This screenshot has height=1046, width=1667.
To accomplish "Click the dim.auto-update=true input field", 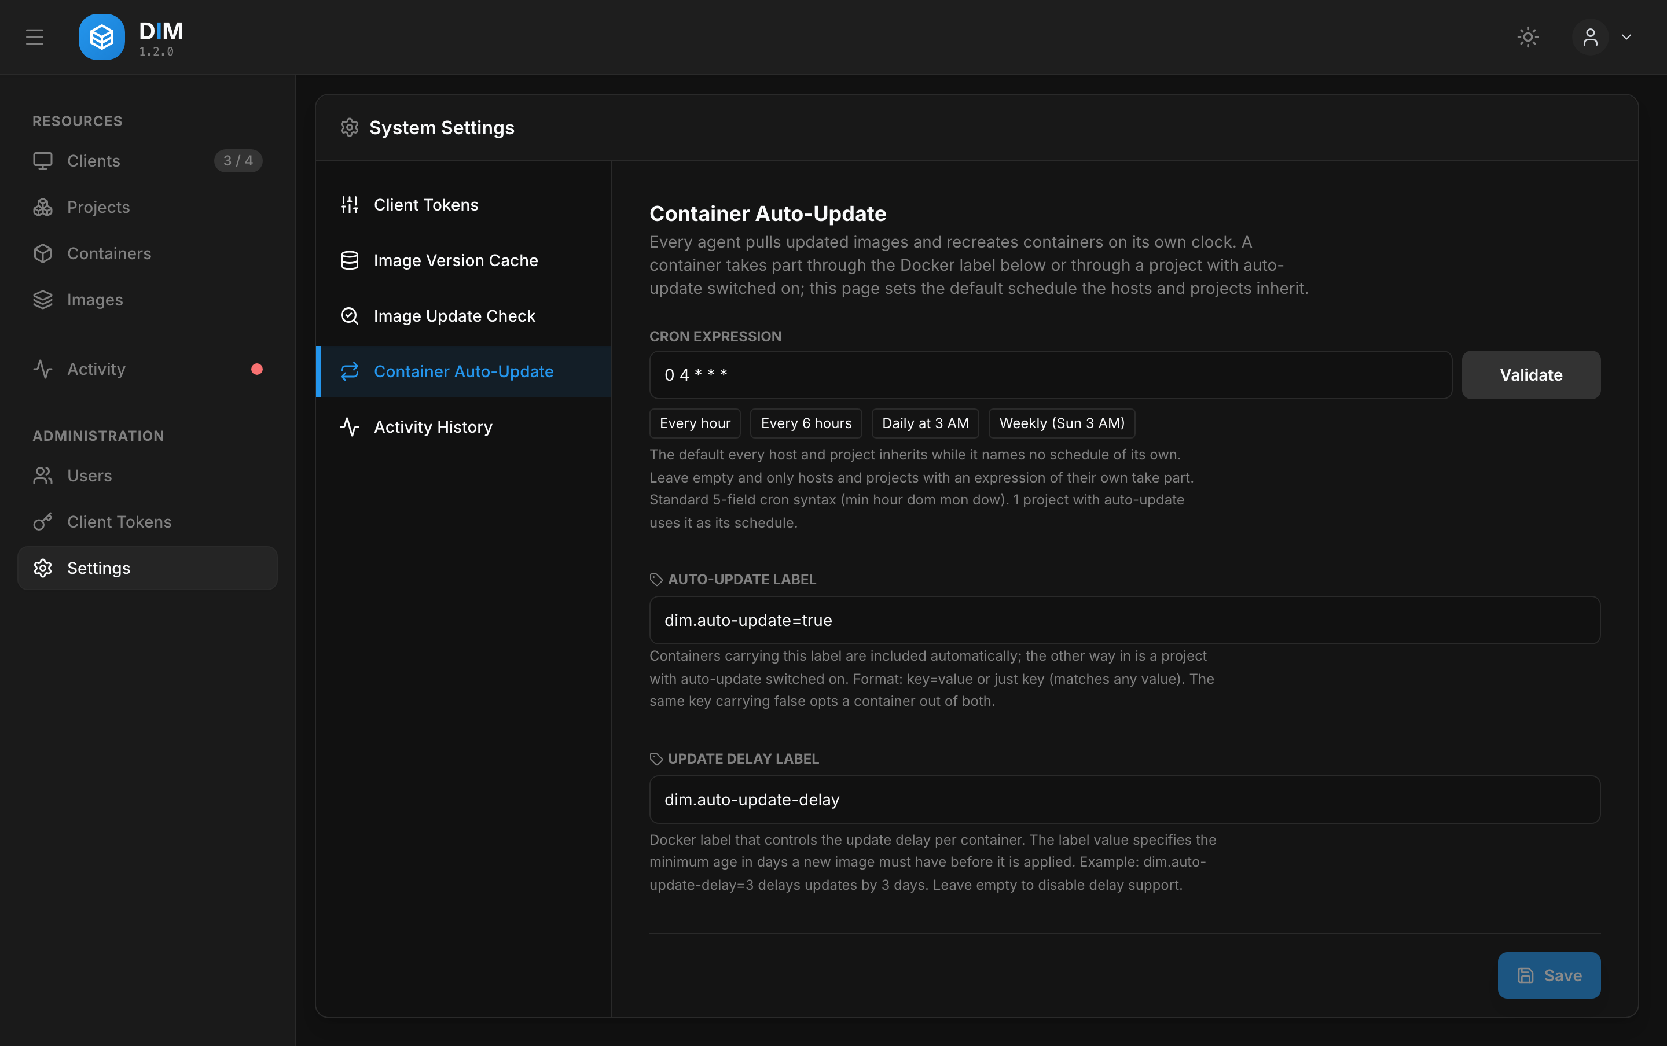I will click(1125, 621).
